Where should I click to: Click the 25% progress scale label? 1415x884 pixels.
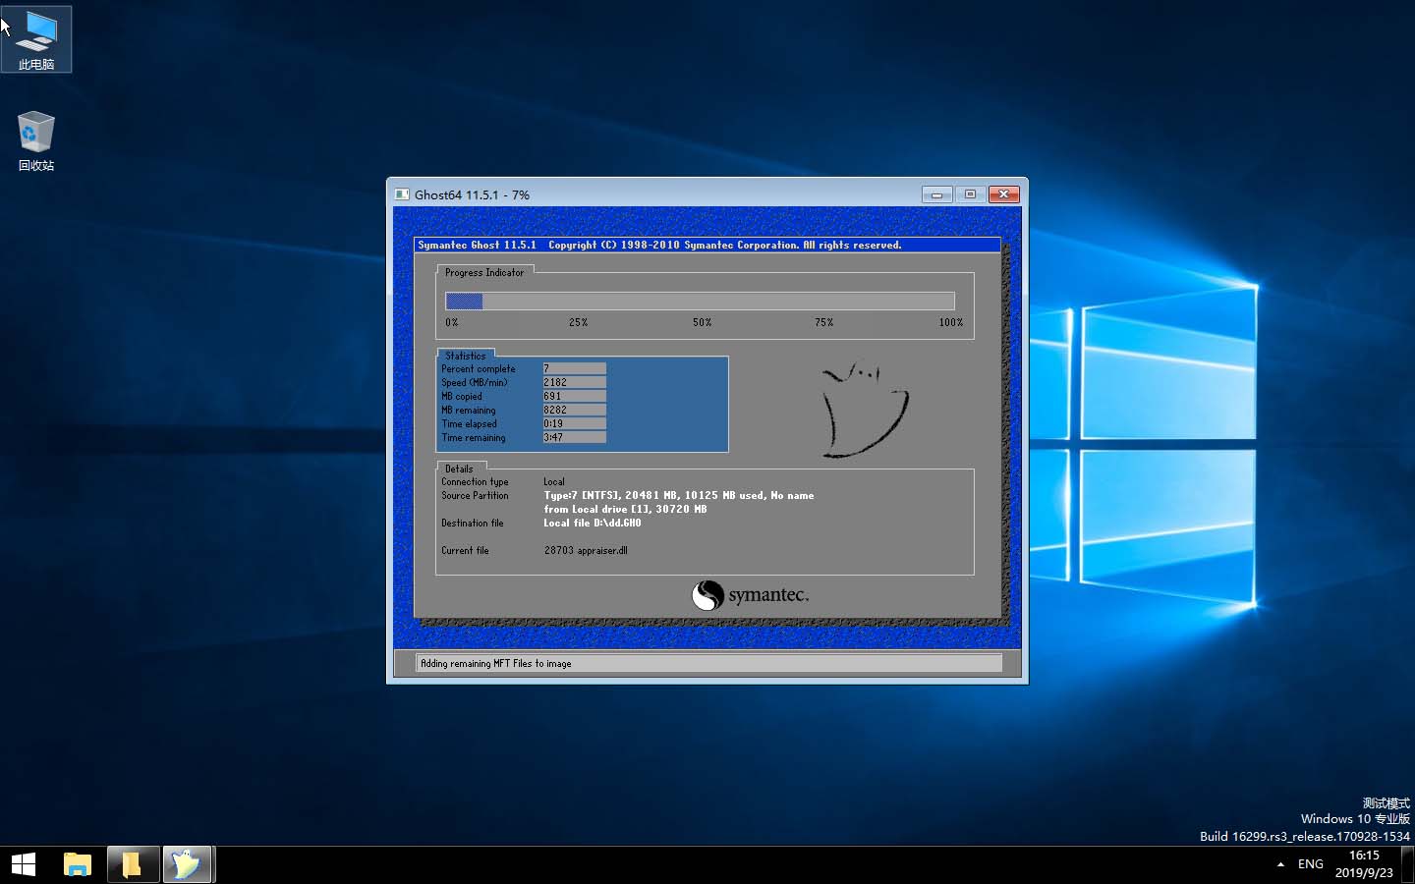point(578,322)
